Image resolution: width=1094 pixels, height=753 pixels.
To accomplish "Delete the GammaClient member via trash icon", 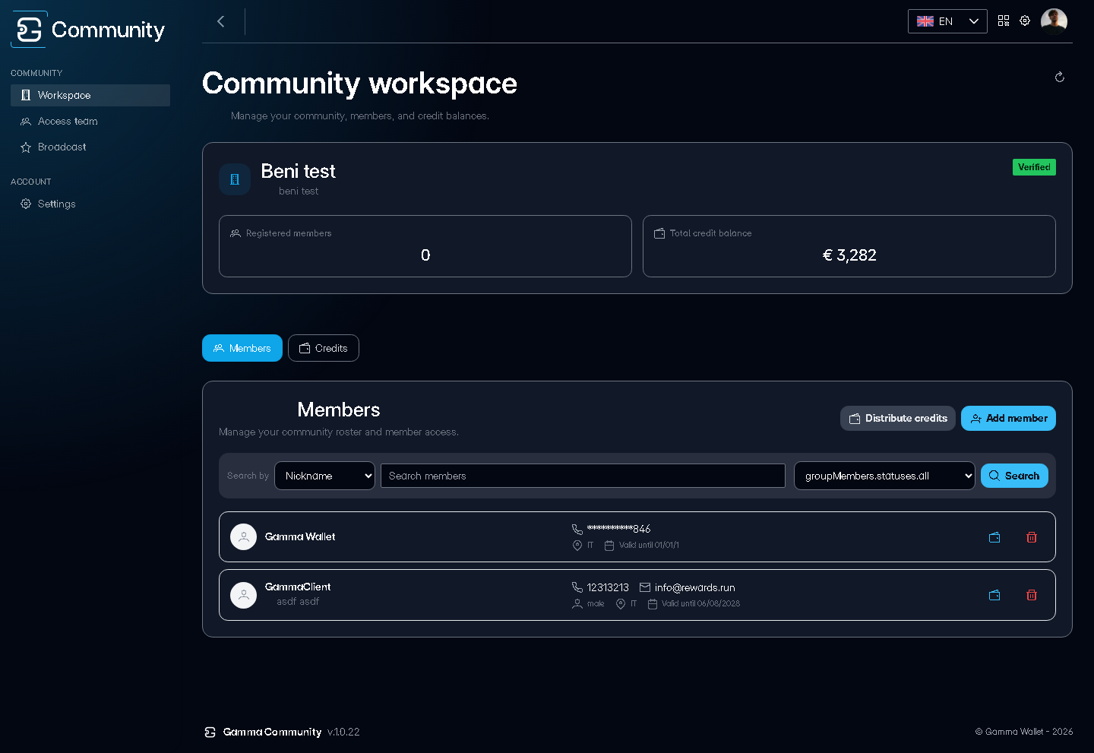I will 1032,595.
